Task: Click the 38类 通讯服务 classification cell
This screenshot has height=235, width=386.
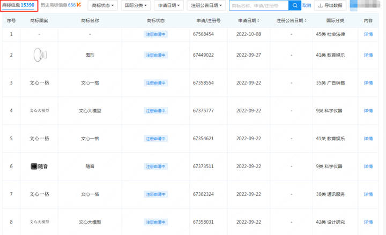Action: click(330, 194)
